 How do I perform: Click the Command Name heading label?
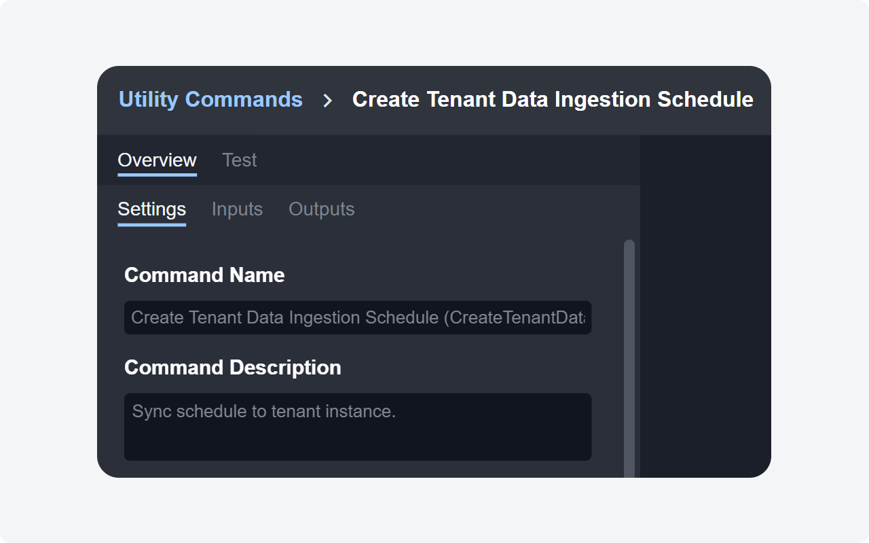[x=204, y=275]
